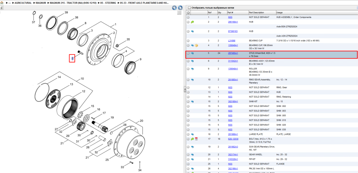Click blue arrow icon for FIP KIT 316328A1
Screen dimensions: 358x173
pyautogui.click(x=192, y=159)
